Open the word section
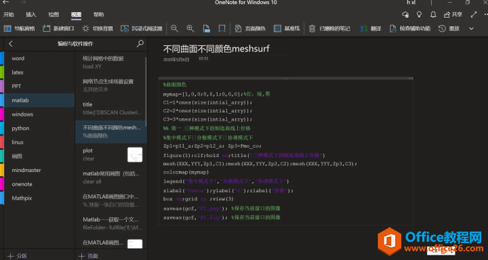The image size is (488, 260). 39,58
